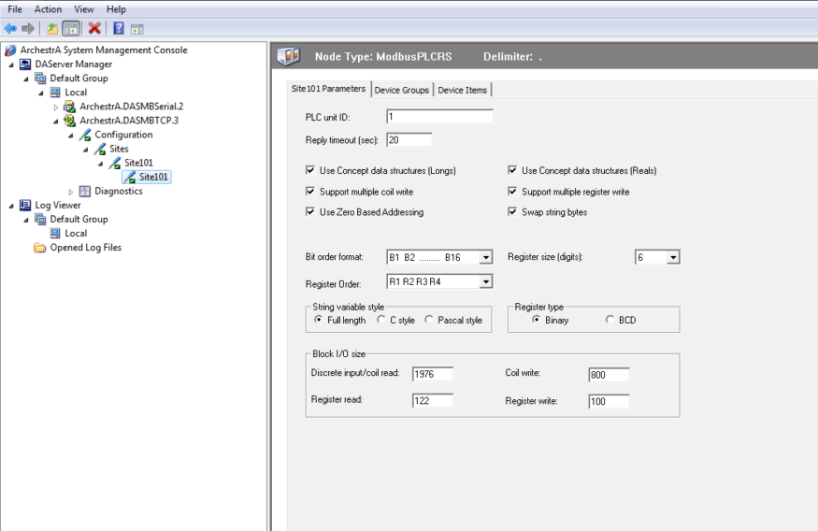Click the Coil write field
This screenshot has width=818, height=531.
pyautogui.click(x=609, y=375)
